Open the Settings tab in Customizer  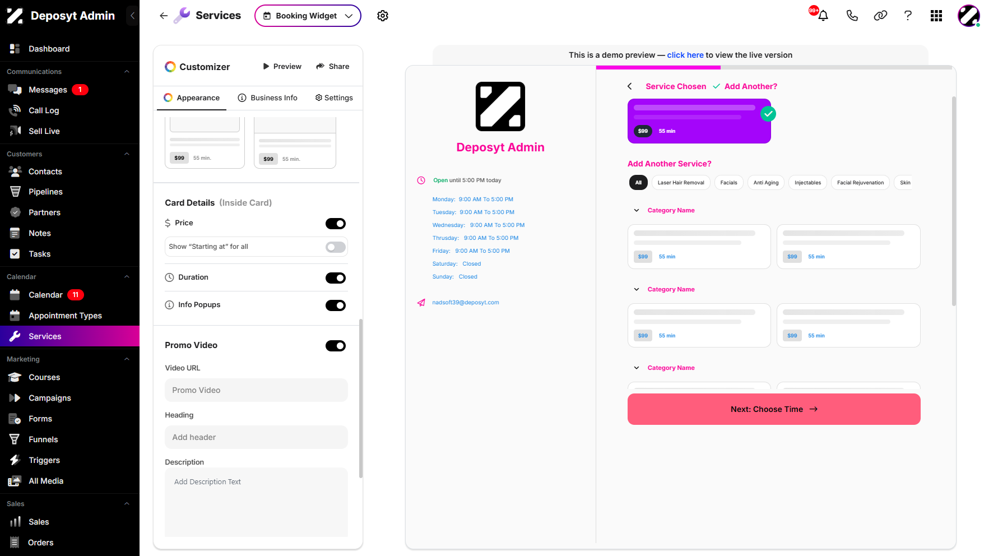click(334, 98)
